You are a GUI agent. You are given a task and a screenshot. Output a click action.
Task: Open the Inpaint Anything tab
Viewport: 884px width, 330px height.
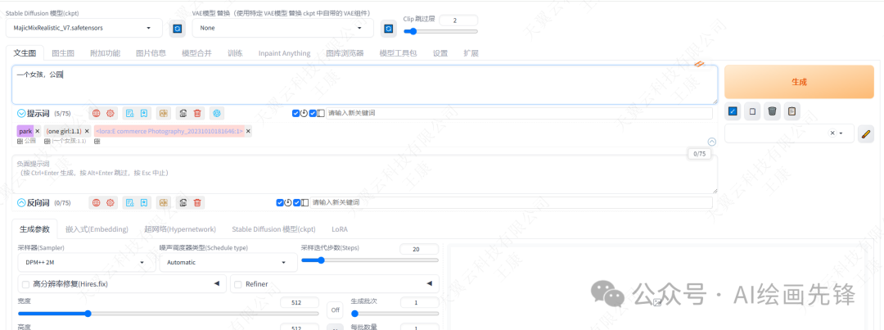284,53
